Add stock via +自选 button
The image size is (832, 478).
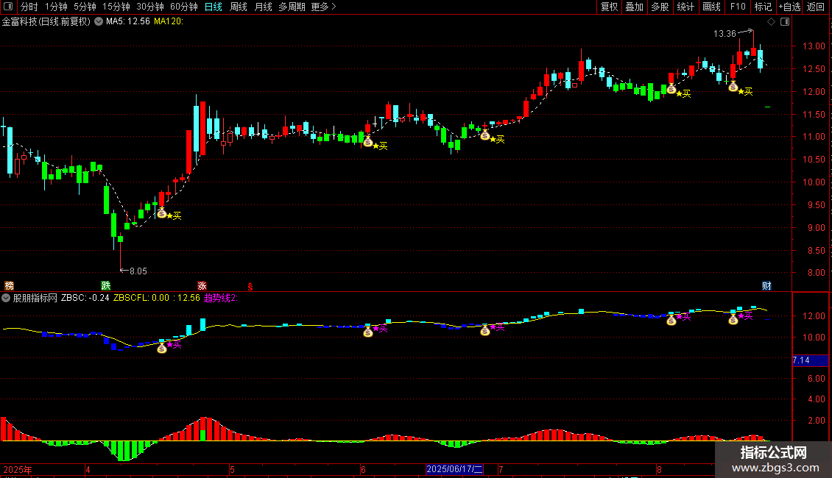pos(789,7)
